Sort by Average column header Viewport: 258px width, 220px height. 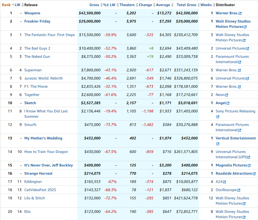[163, 5]
